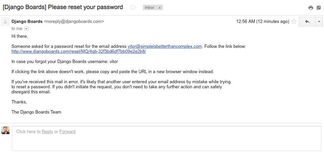Open email in new window icon
The height and width of the screenshot is (155, 324).
pos(319,8)
